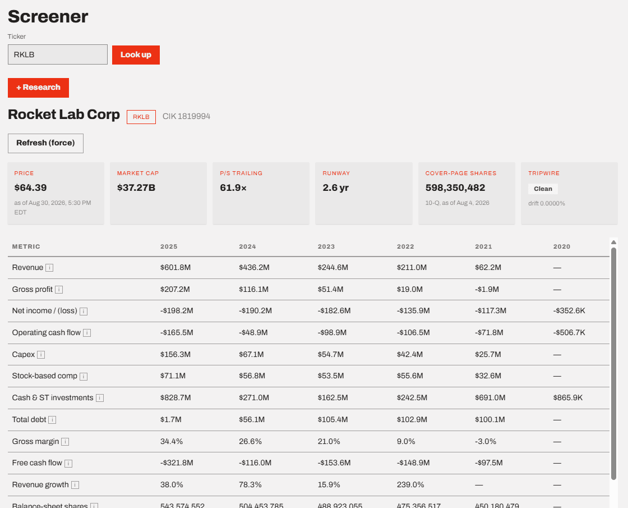Click the Rocket Lab Corp heading
This screenshot has height=508, width=628.
[64, 115]
